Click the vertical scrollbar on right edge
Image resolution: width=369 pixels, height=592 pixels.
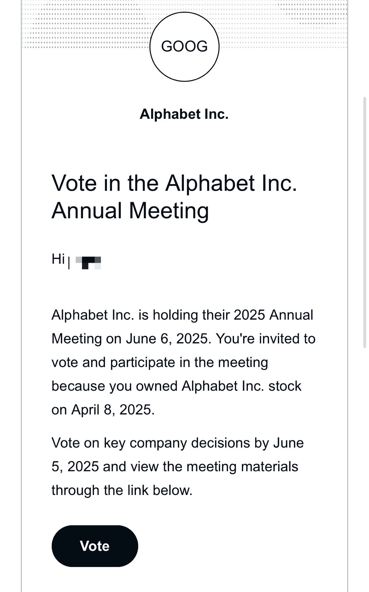pos(364,222)
